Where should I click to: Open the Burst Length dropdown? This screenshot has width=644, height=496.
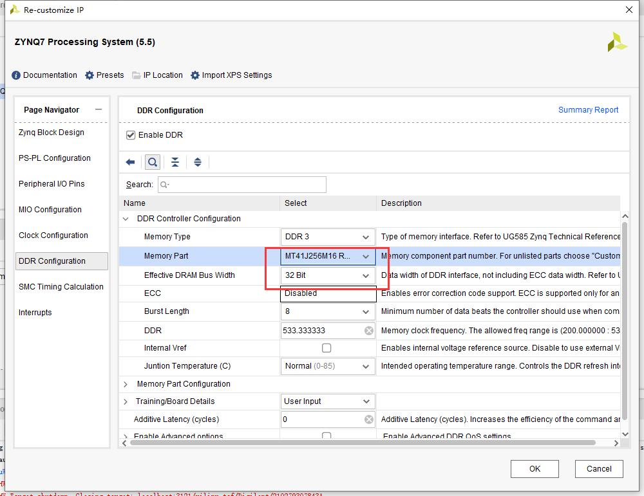pos(328,311)
